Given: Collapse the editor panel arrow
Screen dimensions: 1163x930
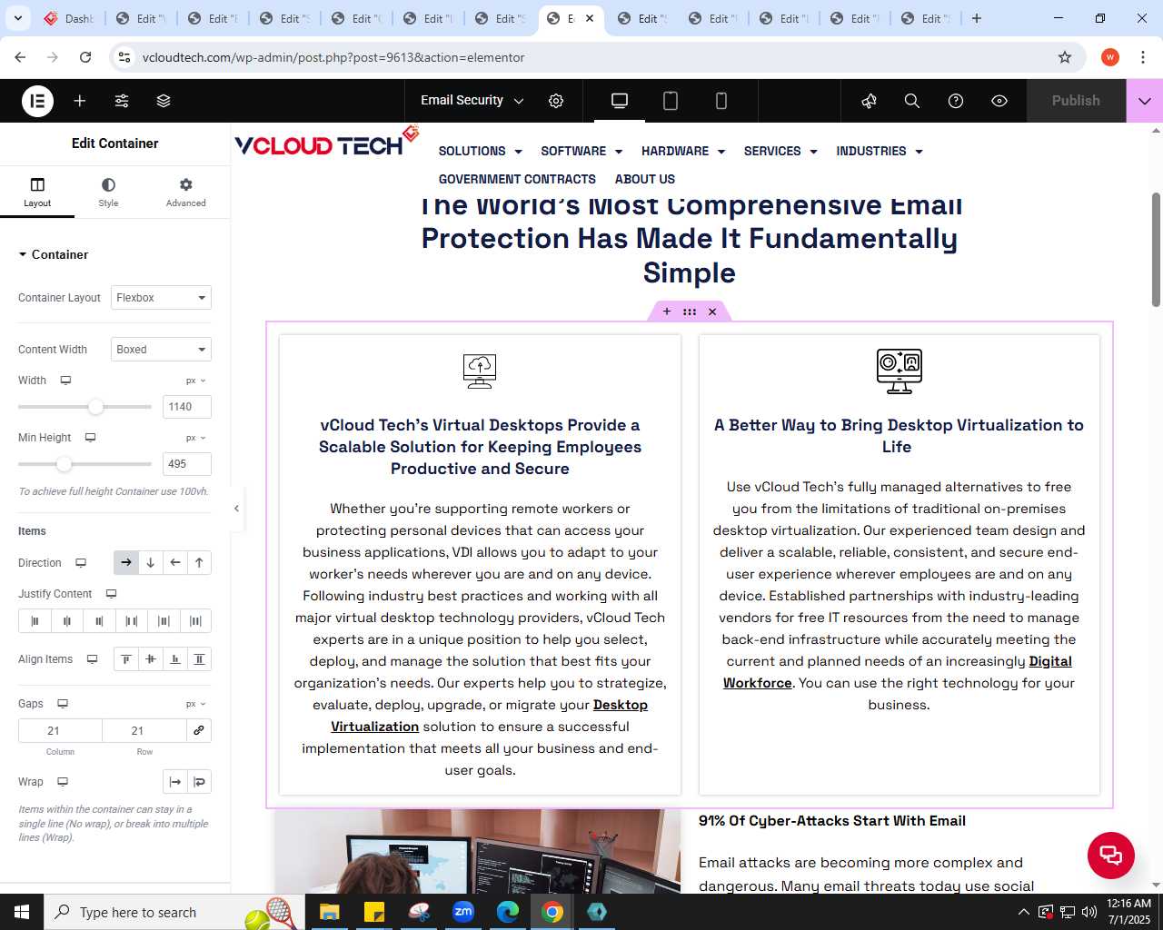Looking at the screenshot, I should coord(236,509).
